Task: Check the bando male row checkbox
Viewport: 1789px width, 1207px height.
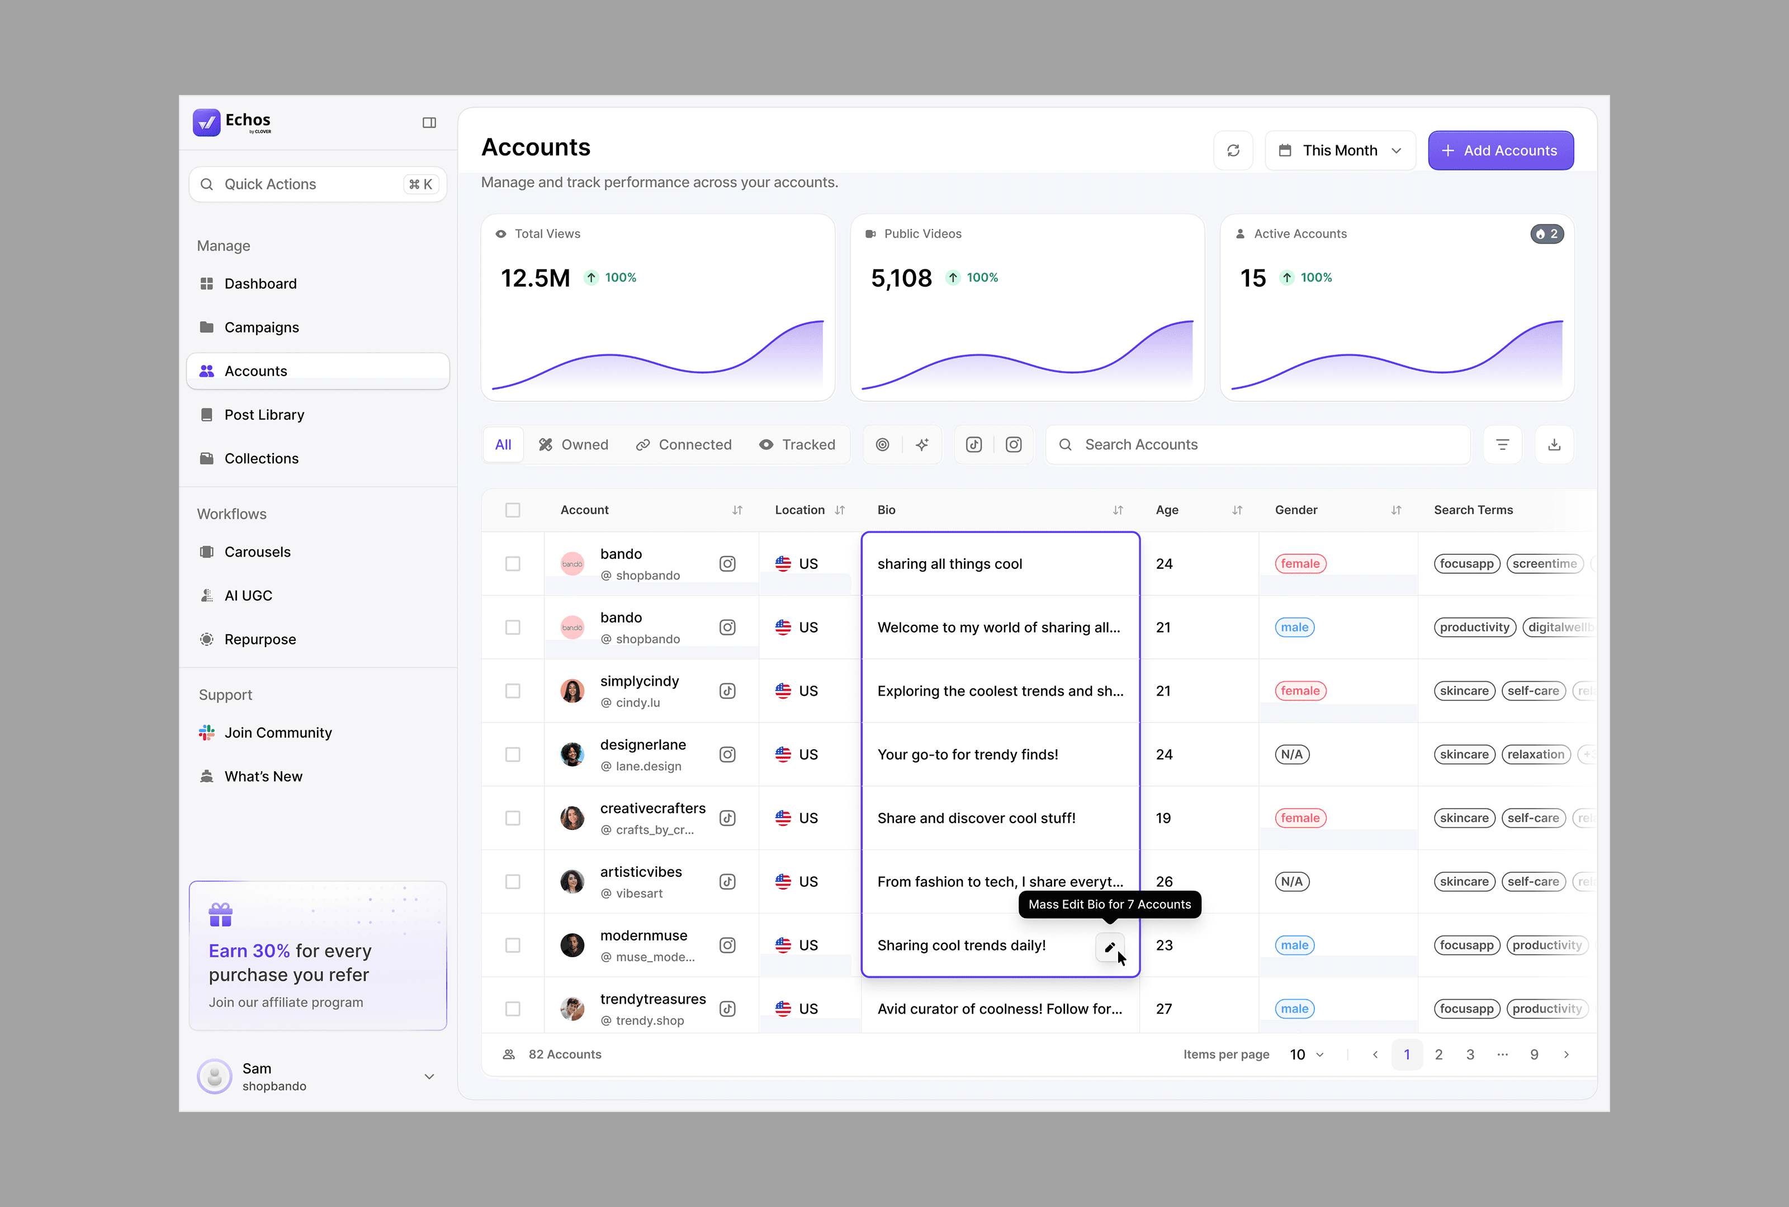Action: tap(513, 628)
